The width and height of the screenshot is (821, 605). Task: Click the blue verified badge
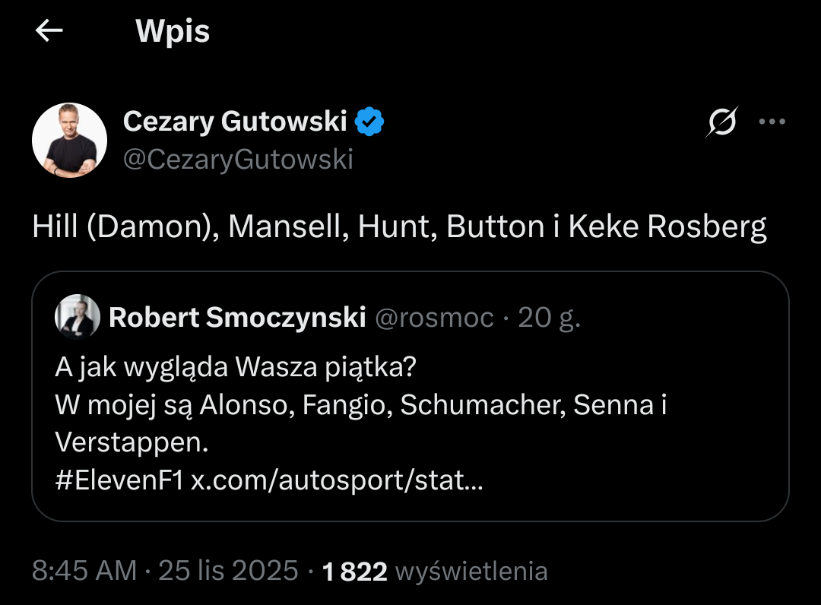pos(370,121)
